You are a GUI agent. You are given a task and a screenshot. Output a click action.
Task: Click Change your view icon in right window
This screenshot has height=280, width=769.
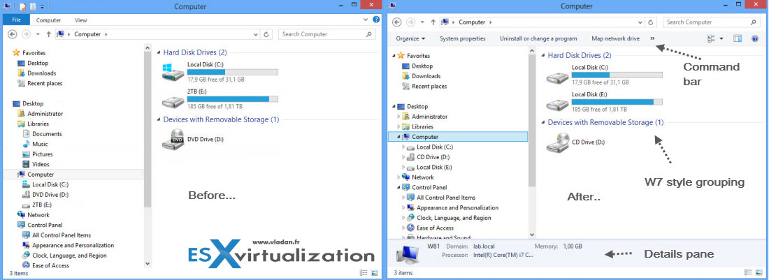point(712,38)
